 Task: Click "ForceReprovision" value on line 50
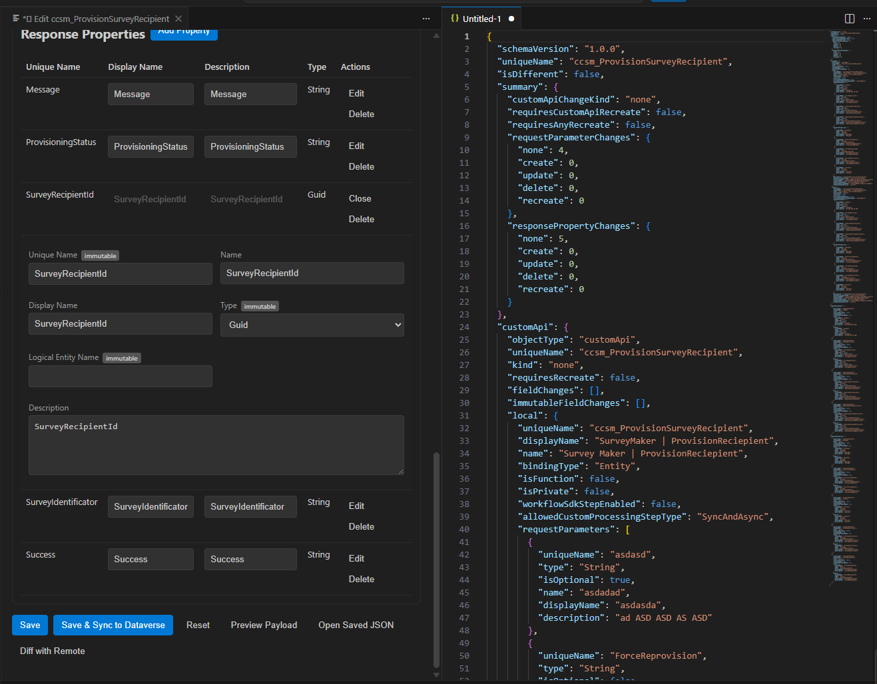coord(655,656)
